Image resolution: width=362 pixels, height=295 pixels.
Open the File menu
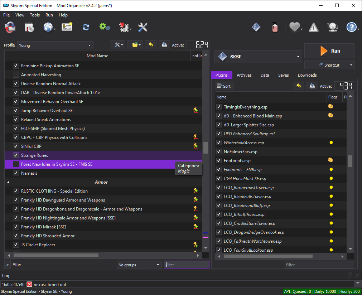point(6,15)
